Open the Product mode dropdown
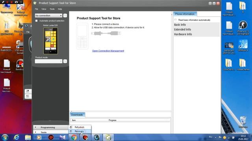Image resolution: width=252 pixels, height=141 pixels. tap(48, 61)
